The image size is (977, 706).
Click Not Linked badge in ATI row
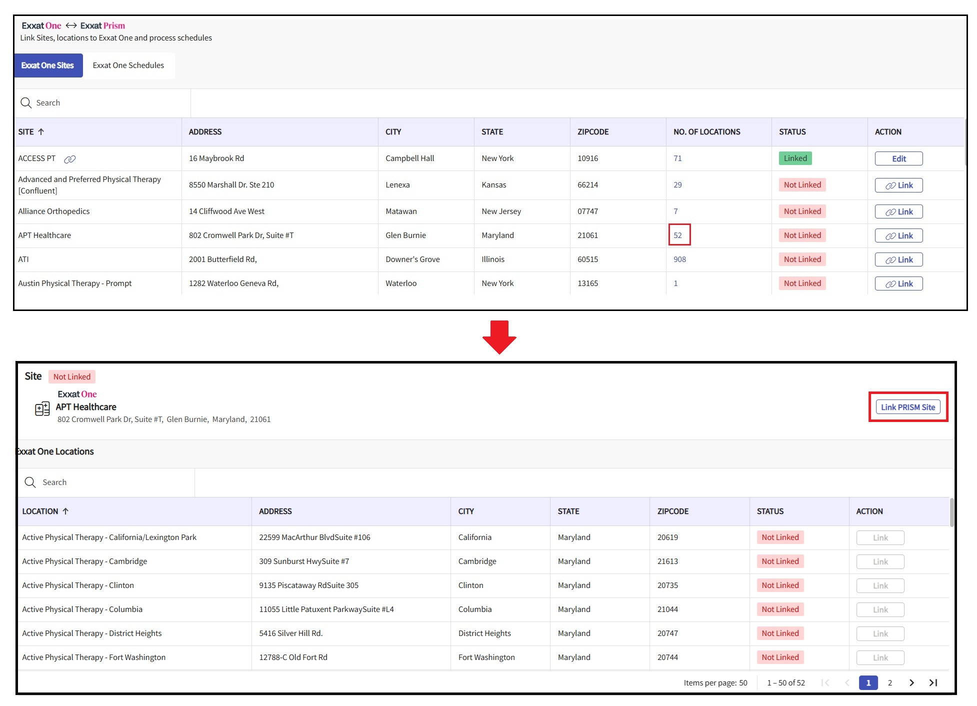click(802, 259)
